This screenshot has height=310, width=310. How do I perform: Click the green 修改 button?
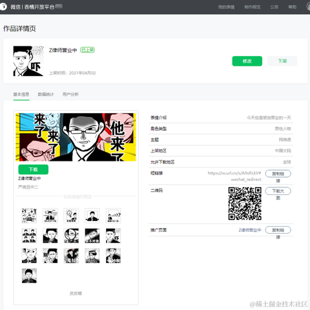[247, 61]
